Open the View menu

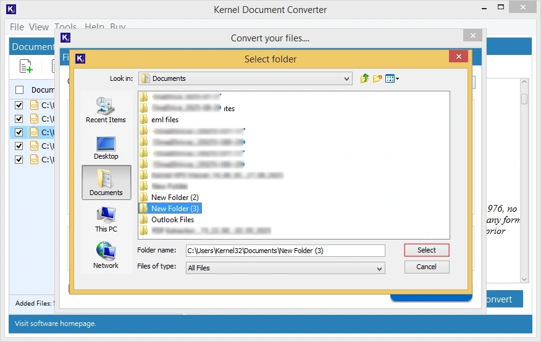point(38,27)
